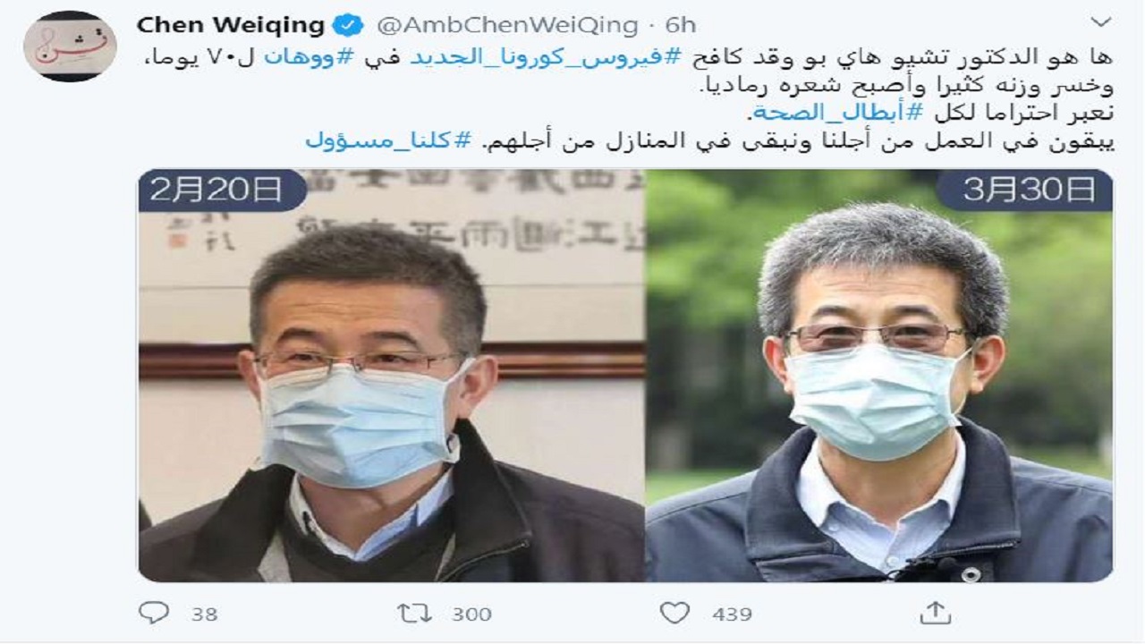Image resolution: width=1145 pixels, height=644 pixels.
Task: Open Chen Weiqing's profile avatar
Action: click(71, 47)
